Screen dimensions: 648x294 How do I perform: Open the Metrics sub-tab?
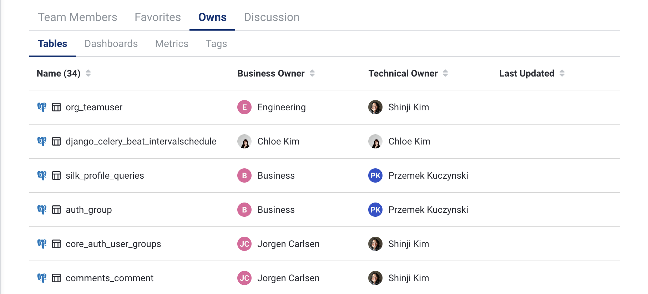172,43
